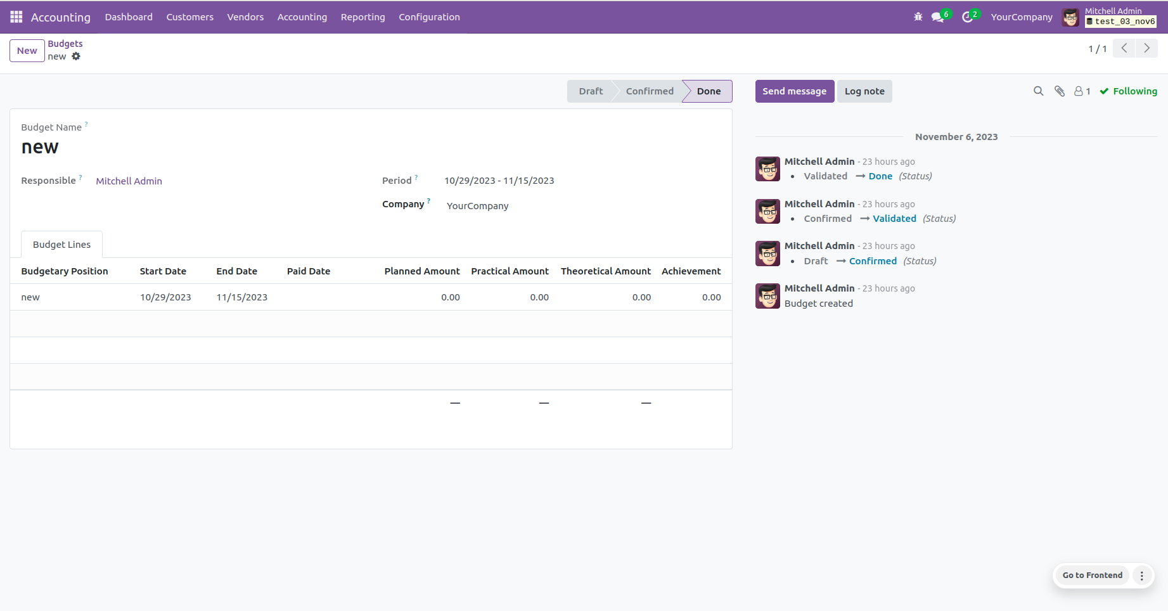This screenshot has width=1168, height=611.
Task: Click the paperclip attachments icon
Action: coord(1059,91)
